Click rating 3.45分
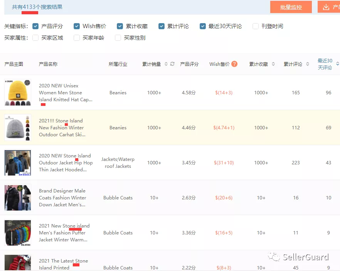The height and width of the screenshot is (271, 340). point(189,163)
